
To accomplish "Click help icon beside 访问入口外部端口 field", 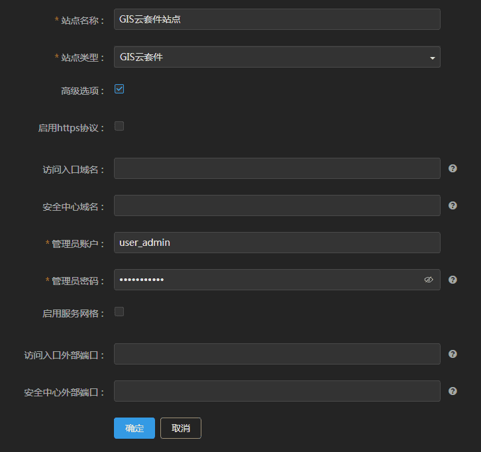I will pyautogui.click(x=453, y=354).
